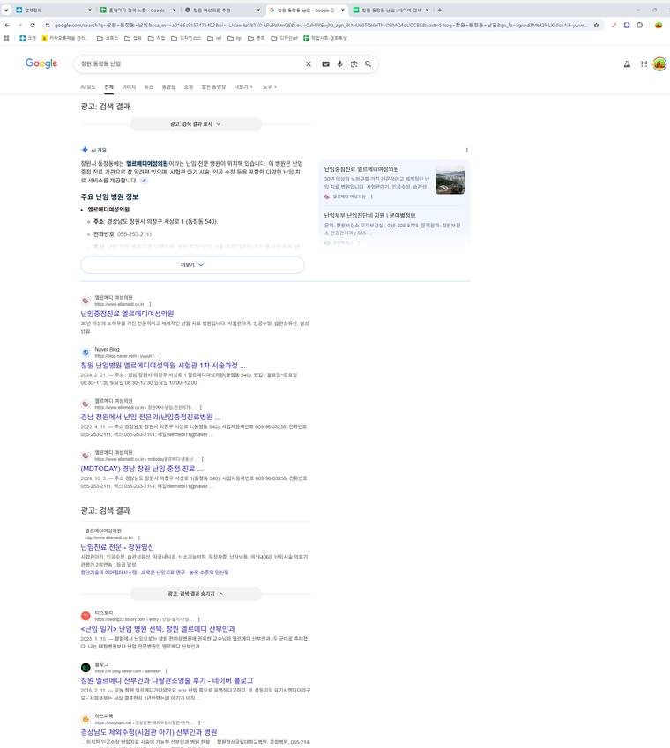Open AI overview three-dot options
This screenshot has height=748, width=670.
[466, 151]
